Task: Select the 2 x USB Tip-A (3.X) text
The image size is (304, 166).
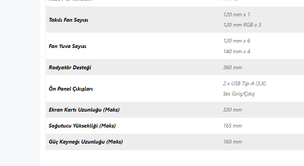Action: 244,83
